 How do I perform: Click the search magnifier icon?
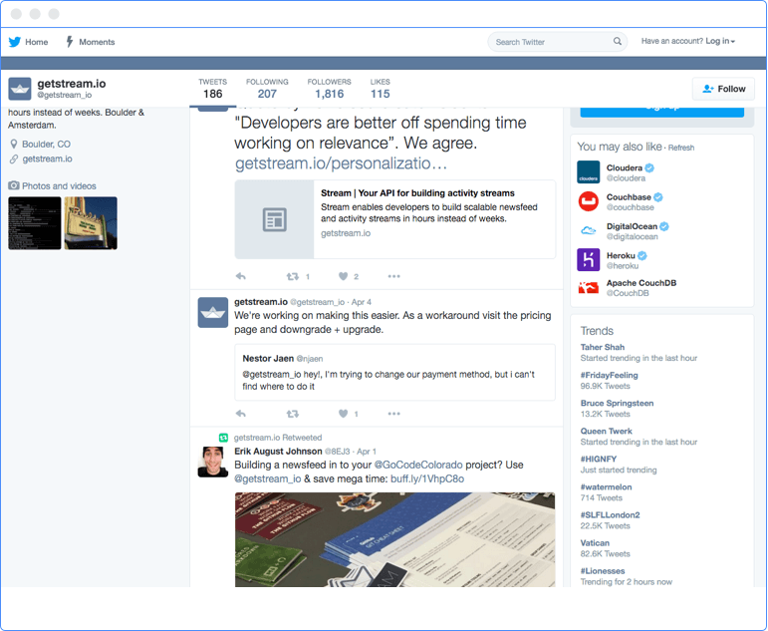click(618, 41)
